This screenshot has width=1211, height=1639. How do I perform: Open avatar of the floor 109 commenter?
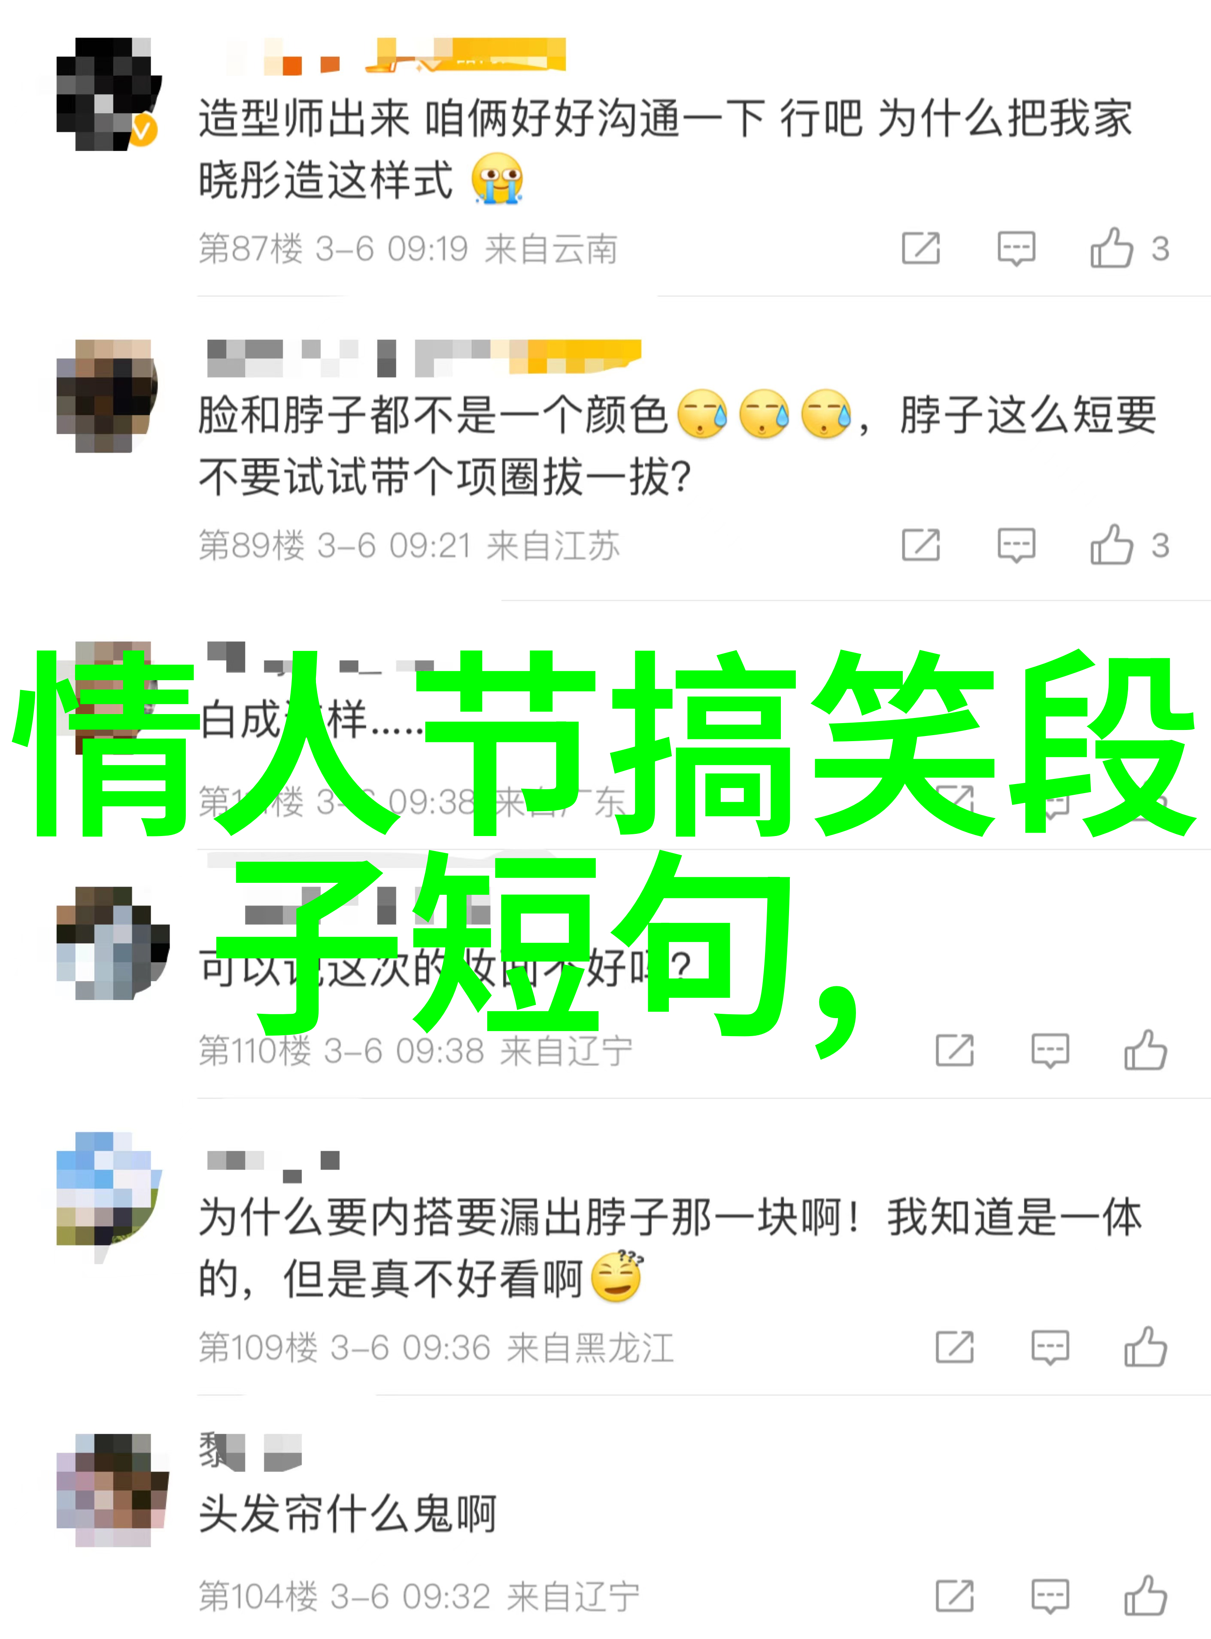click(x=109, y=1188)
